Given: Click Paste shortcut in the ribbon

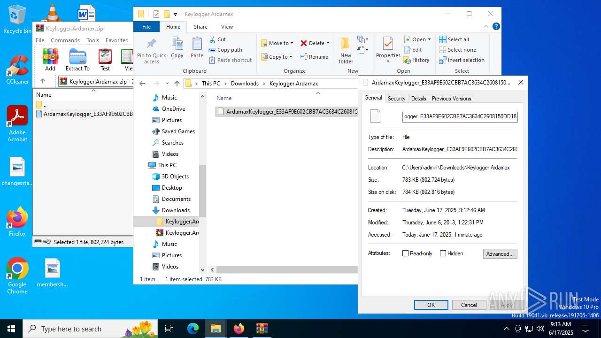Looking at the screenshot, I should [230, 60].
